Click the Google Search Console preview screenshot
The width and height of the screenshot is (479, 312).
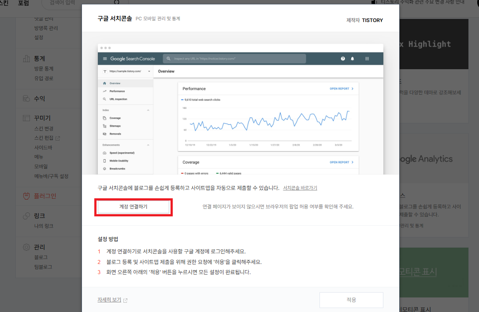(x=240, y=108)
